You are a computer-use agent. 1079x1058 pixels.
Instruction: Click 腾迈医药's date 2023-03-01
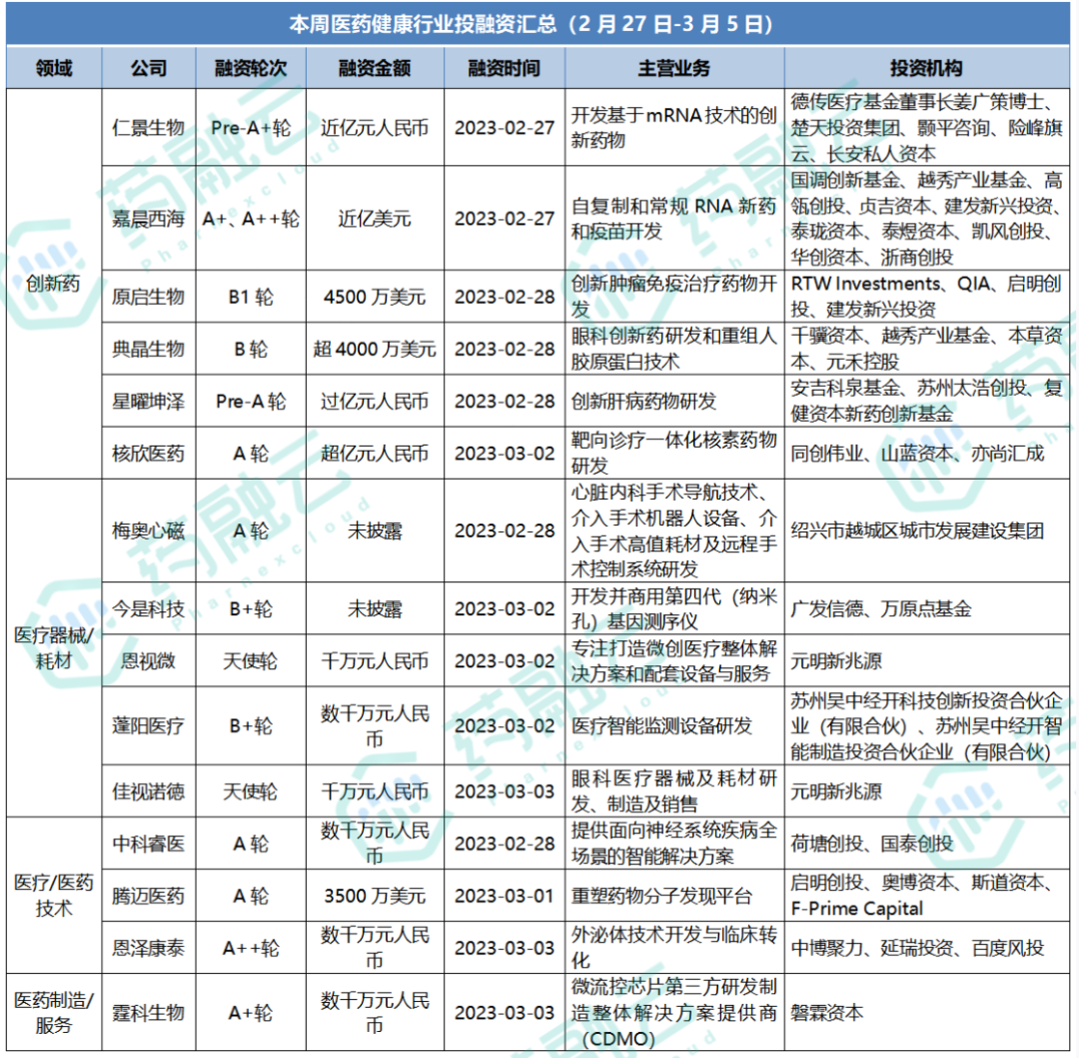pyautogui.click(x=504, y=896)
